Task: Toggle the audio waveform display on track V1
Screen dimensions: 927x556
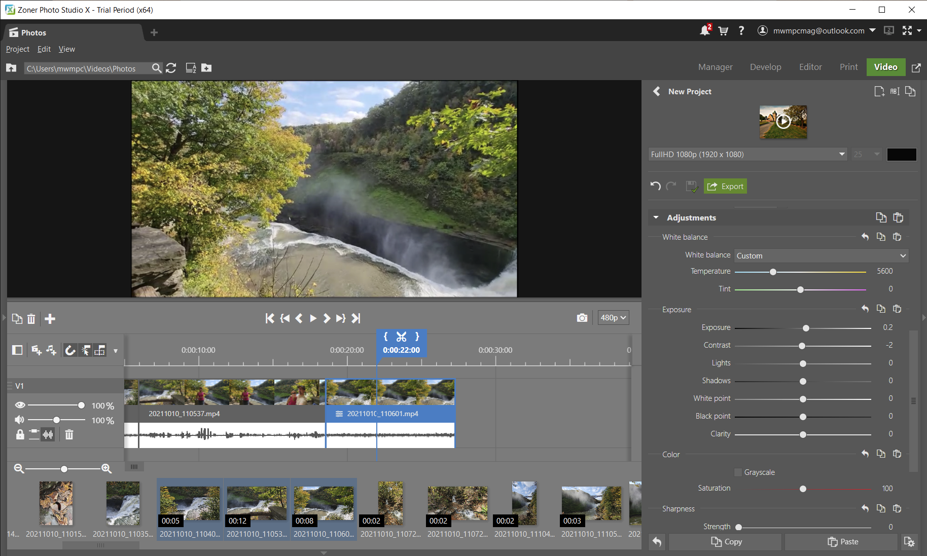Action: (x=47, y=434)
